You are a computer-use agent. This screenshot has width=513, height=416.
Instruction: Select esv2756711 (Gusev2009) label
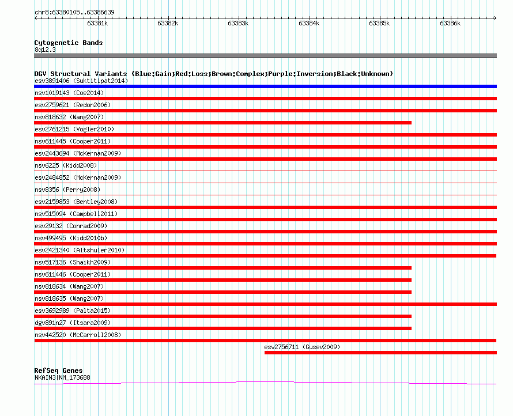coord(302,347)
